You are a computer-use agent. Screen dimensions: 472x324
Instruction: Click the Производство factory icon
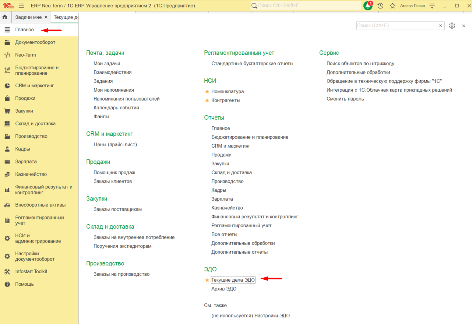tap(7, 136)
